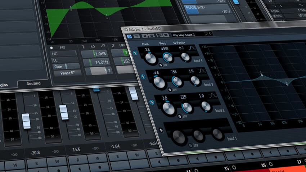Click the Phase 0° button
Image resolution: width=306 pixels, height=172 pixels.
(x=67, y=73)
